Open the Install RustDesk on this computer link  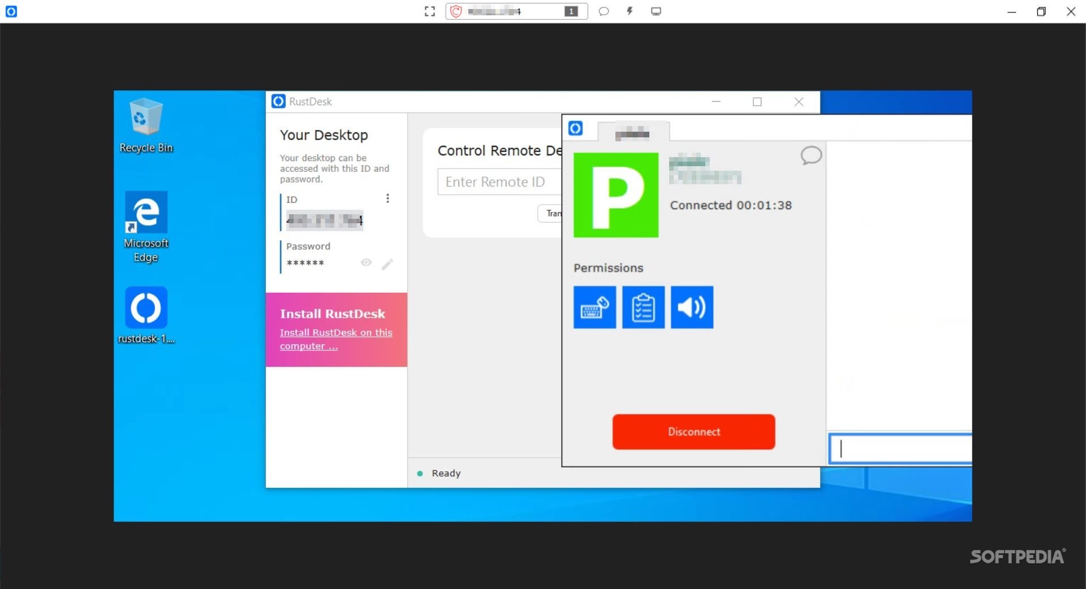point(336,339)
